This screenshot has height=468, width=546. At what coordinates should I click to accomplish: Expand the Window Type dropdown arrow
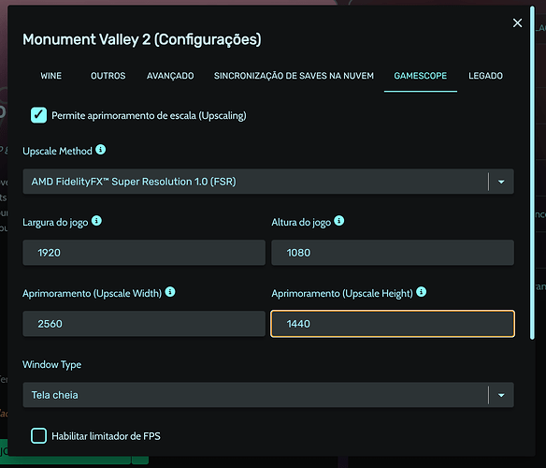tap(501, 395)
